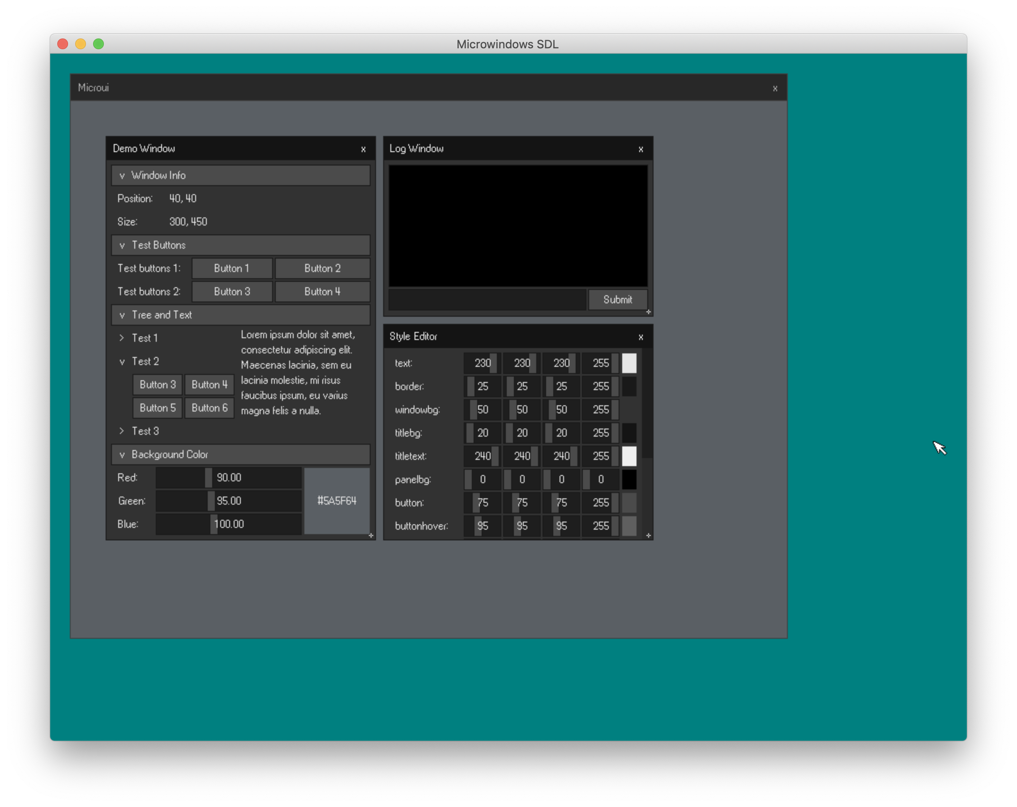Click the Log Window title bar
The width and height of the screenshot is (1017, 807).
point(518,149)
